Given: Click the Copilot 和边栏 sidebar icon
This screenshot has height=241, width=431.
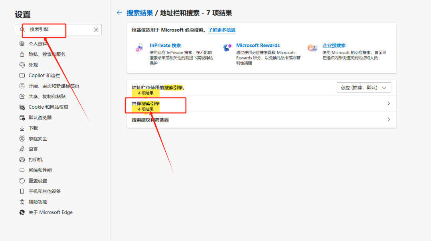Looking at the screenshot, I should coord(22,76).
